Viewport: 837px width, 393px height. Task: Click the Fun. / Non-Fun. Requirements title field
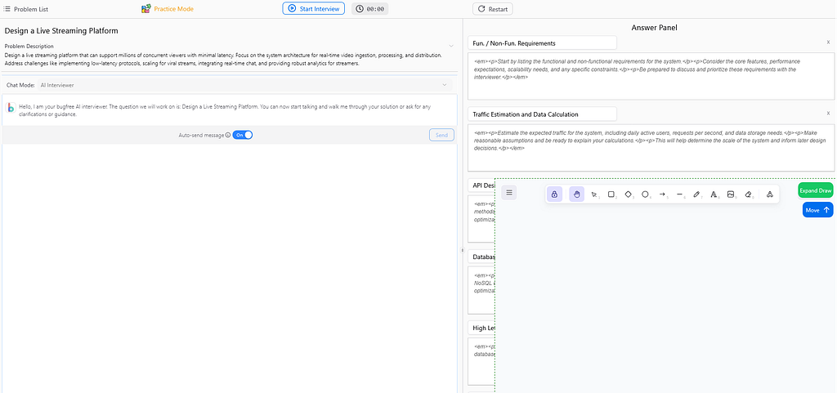click(543, 42)
